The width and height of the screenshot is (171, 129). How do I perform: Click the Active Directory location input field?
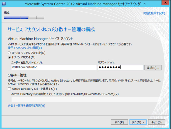[86, 99]
